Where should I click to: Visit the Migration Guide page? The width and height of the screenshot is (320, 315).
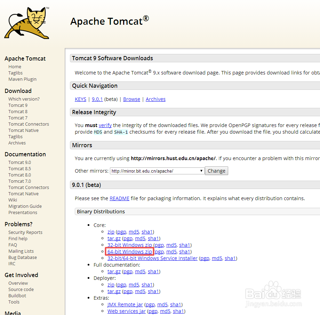tap(25, 206)
